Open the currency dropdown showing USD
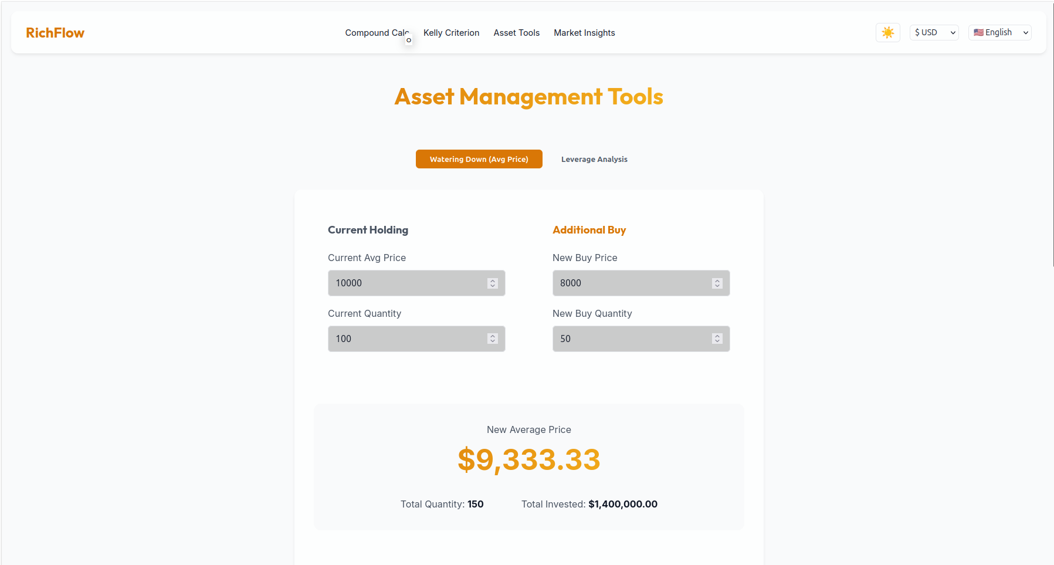The image size is (1054, 565). coord(934,32)
